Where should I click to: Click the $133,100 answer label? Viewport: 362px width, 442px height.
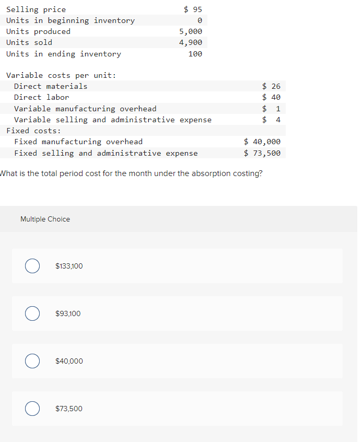coord(69,266)
